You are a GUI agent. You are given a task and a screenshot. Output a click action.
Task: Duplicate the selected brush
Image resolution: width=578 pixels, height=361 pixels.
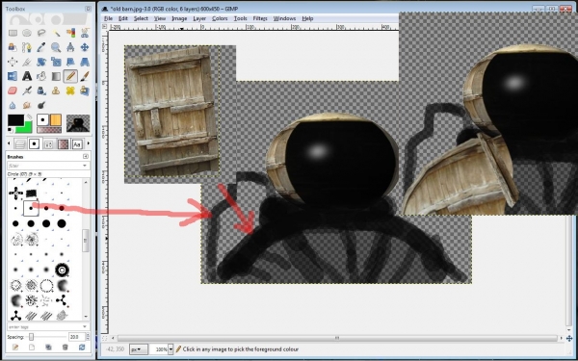48,348
